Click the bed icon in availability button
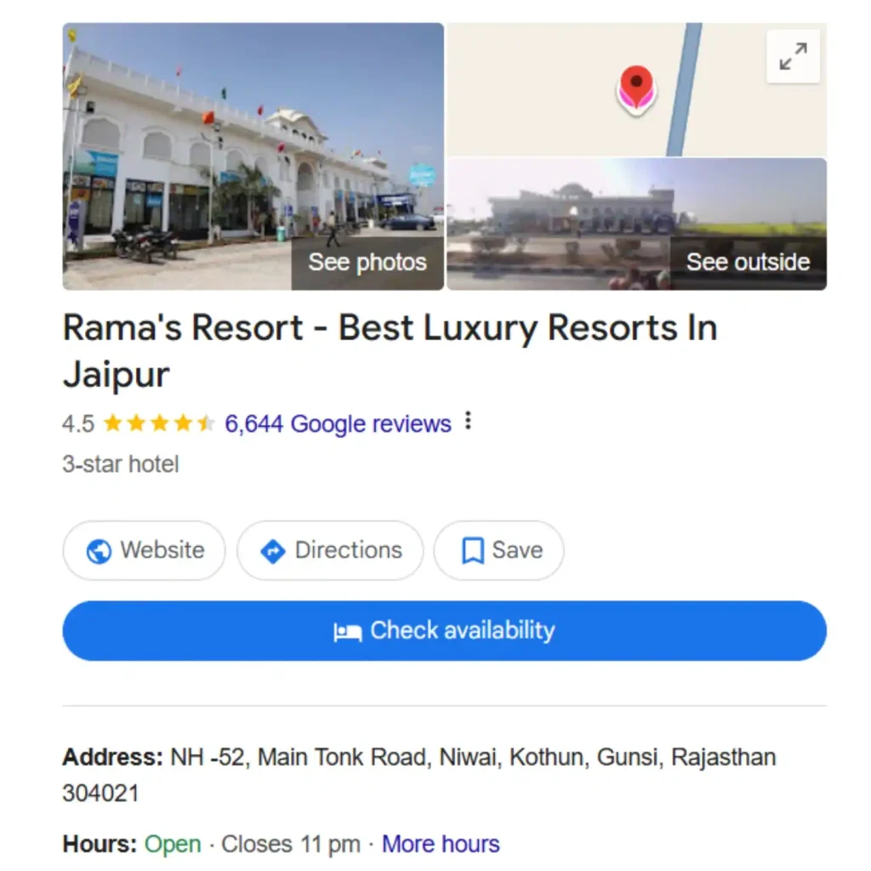This screenshot has width=871, height=871. click(348, 632)
